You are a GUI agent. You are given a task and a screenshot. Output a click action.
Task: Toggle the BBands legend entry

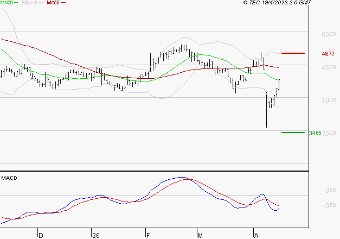coord(30,3)
